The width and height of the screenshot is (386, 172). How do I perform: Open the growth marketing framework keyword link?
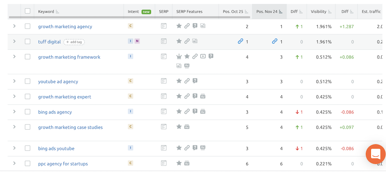coord(69,57)
